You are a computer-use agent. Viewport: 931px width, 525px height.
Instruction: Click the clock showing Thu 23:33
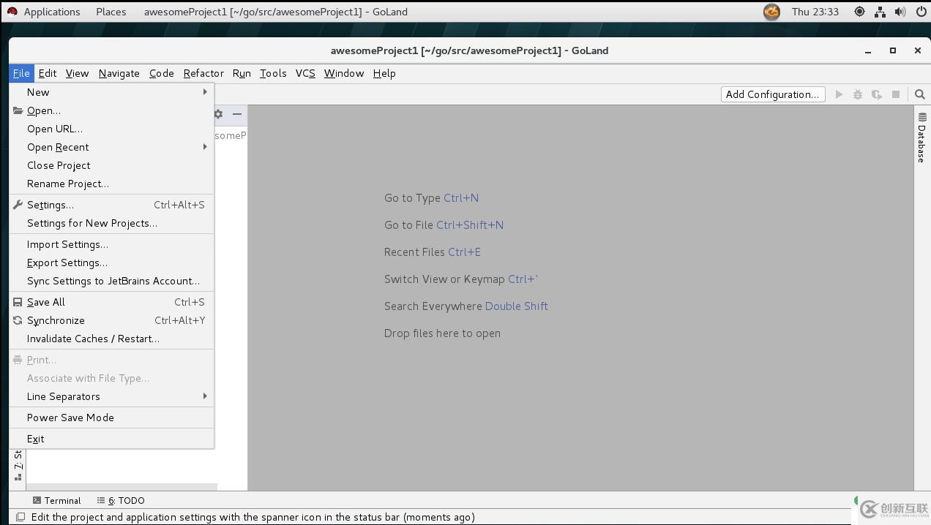(x=815, y=12)
